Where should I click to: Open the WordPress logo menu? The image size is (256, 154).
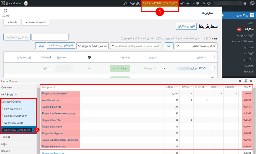252,3
